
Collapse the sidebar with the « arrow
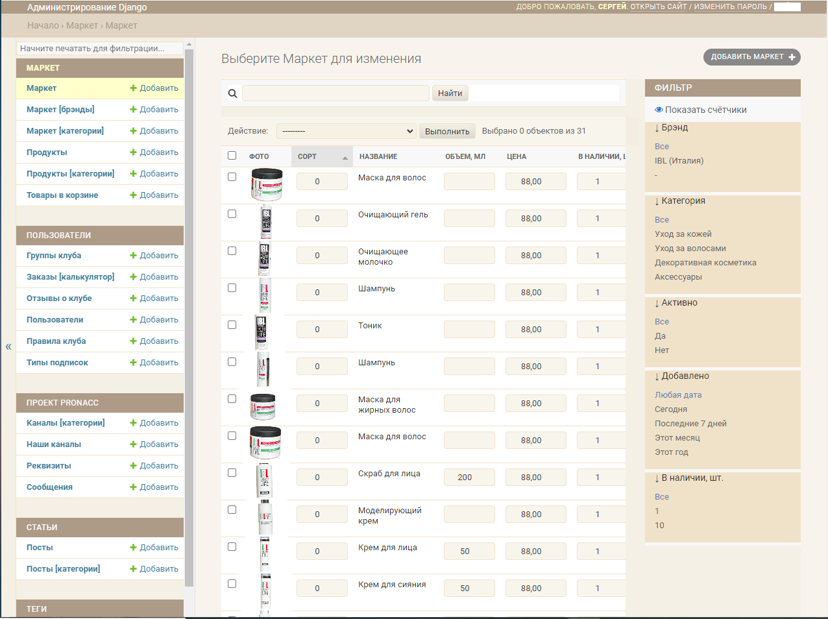tap(8, 346)
